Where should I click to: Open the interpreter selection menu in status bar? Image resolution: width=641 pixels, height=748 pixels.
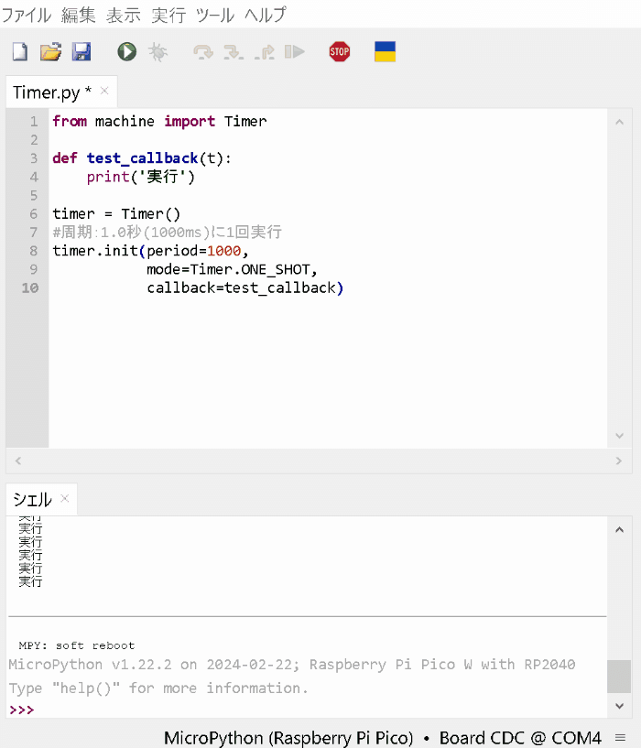coord(382,737)
